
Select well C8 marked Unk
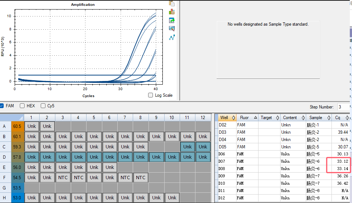tap(140, 147)
